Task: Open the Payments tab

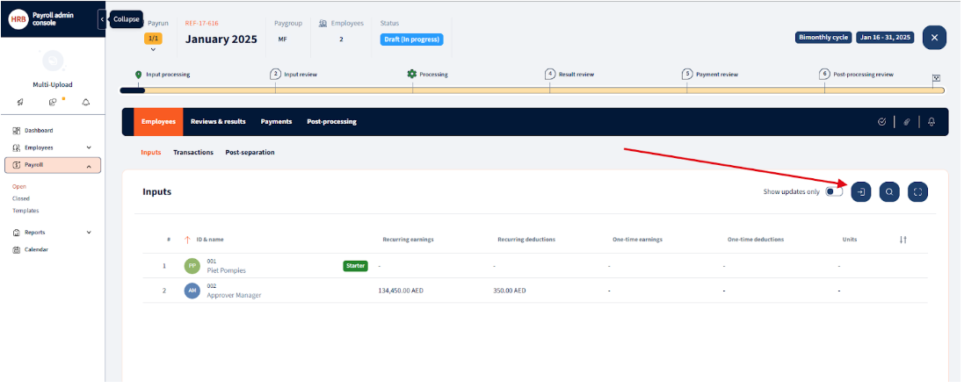Action: point(276,122)
